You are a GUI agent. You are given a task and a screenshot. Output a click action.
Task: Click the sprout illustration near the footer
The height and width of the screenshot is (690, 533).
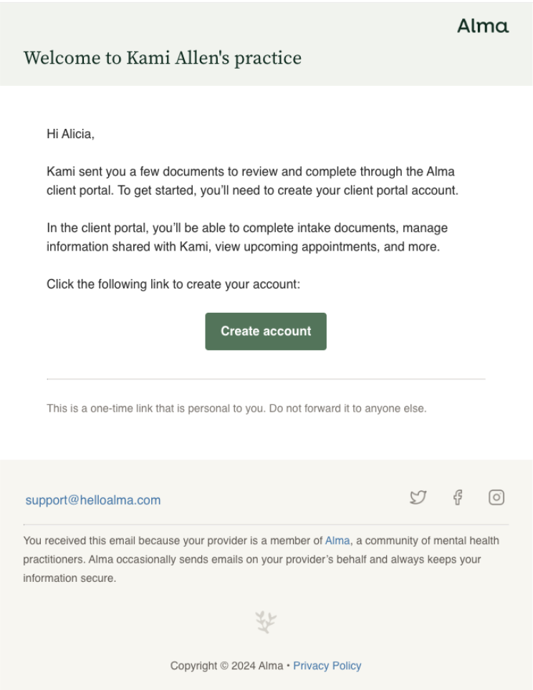point(266,620)
